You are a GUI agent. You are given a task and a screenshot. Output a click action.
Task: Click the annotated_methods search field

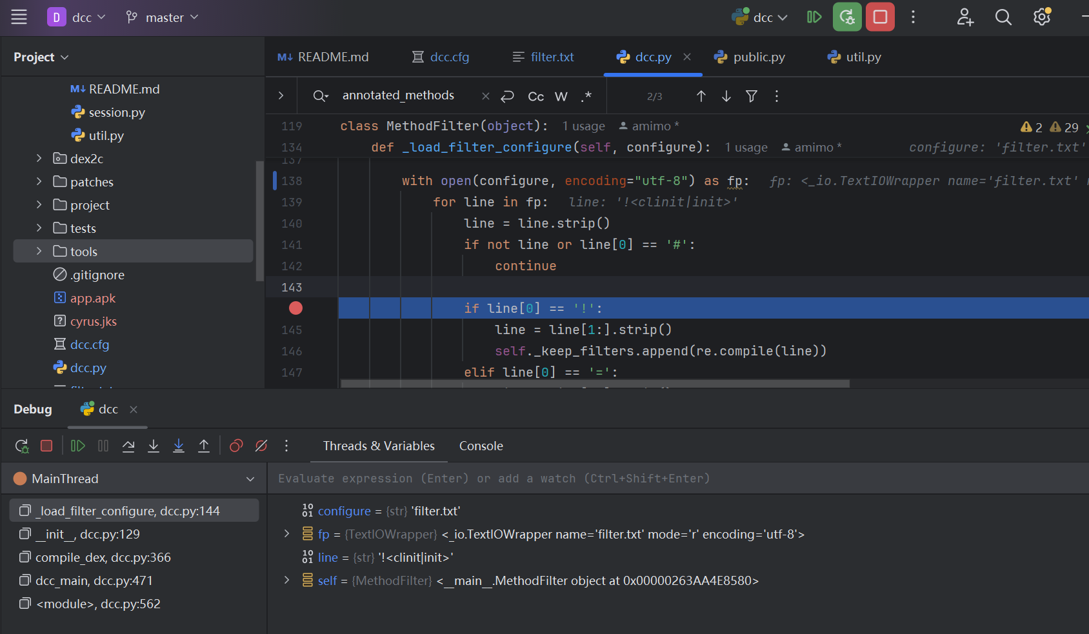[398, 95]
